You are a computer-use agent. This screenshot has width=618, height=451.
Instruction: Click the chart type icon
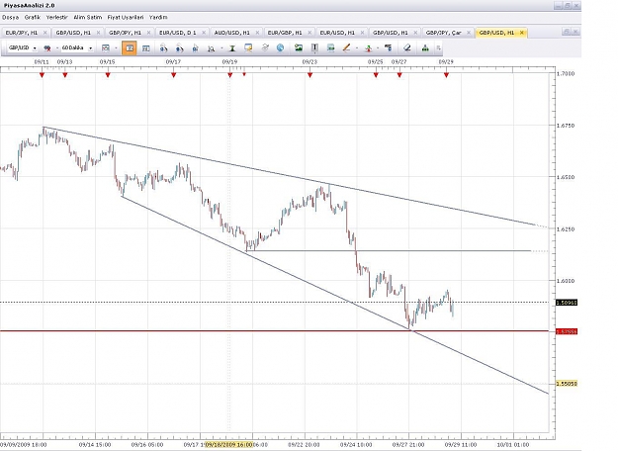pos(106,48)
